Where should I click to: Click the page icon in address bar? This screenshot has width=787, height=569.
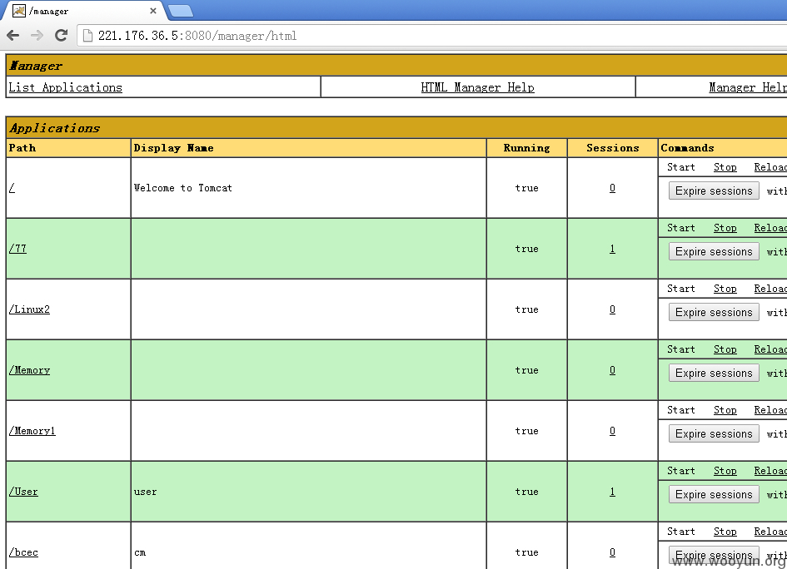click(x=87, y=36)
